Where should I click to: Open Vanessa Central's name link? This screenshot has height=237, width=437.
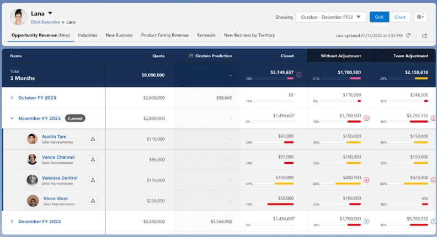coord(60,178)
